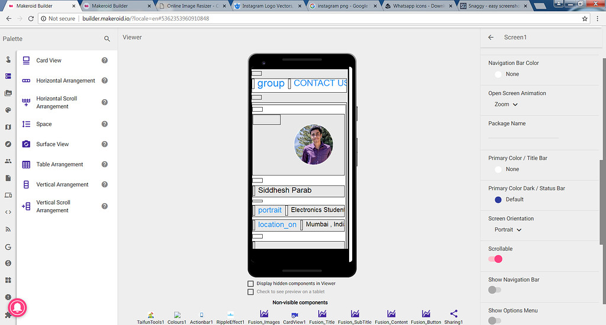Click CONTACT US label in viewer

tap(320, 83)
